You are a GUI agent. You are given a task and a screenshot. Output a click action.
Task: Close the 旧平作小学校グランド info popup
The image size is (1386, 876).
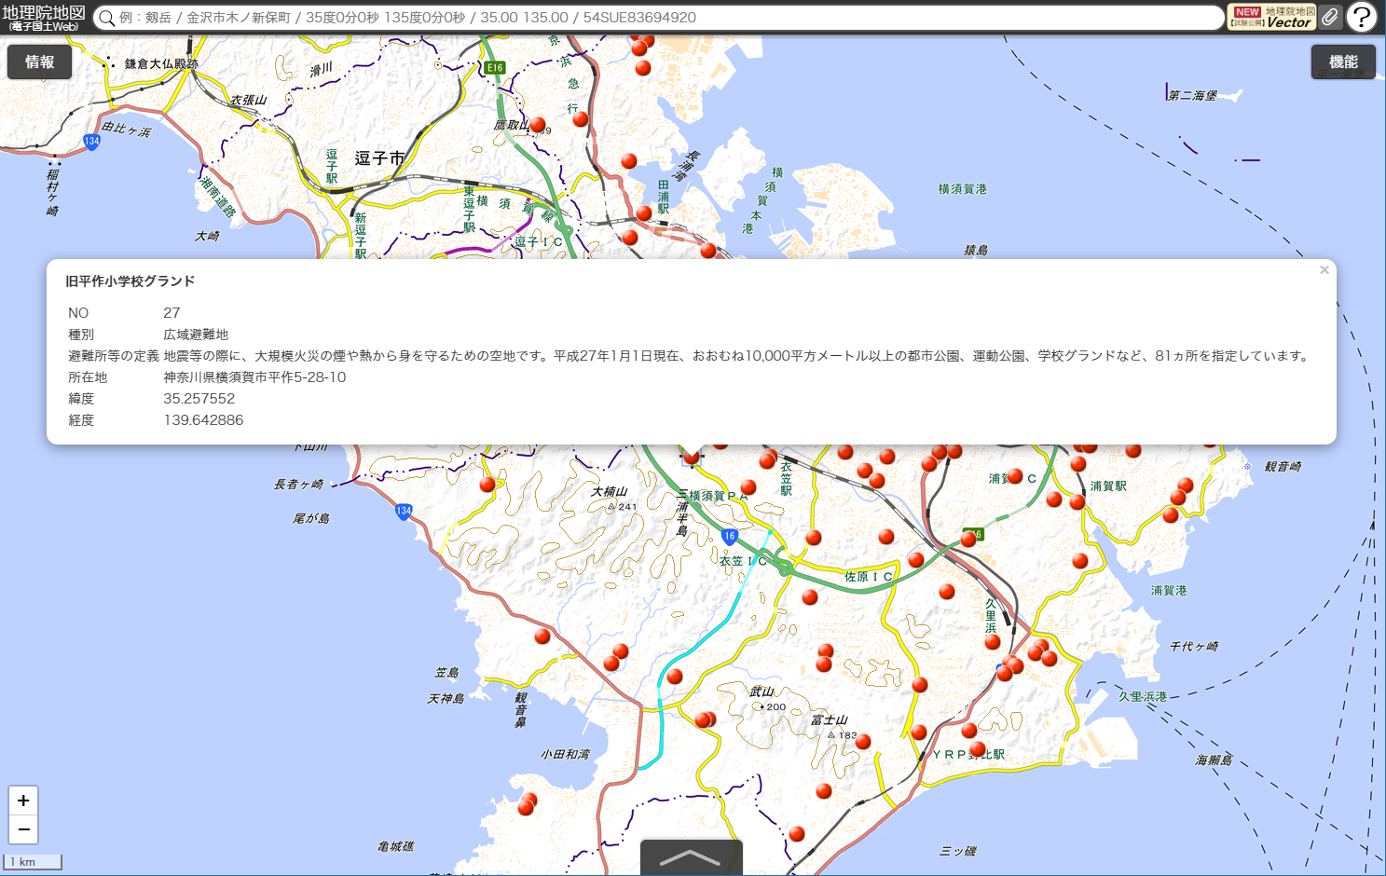point(1324,270)
